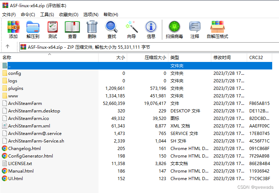The image size is (279, 193).
Task: Click packed size value 19,076,417
Action: pos(155,103)
